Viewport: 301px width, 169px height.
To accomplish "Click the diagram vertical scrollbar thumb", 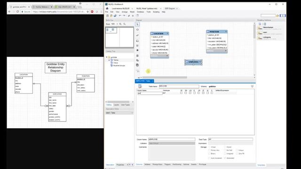I will pos(254,31).
